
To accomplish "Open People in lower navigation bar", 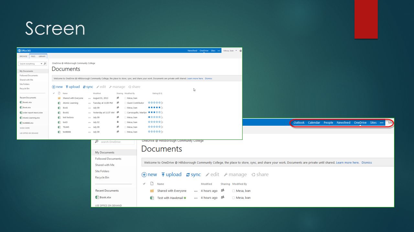I will coord(328,123).
